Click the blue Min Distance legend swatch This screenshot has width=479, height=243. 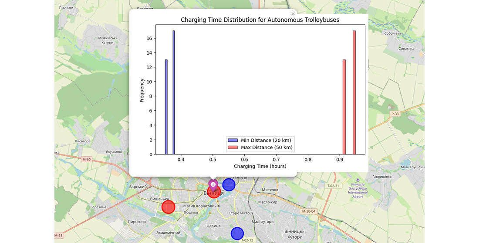click(233, 141)
